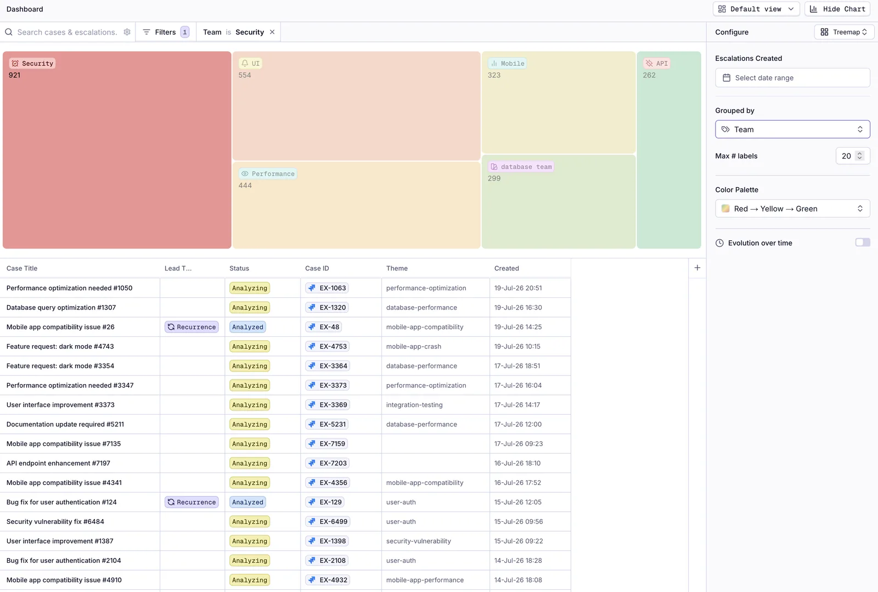Click the Recurrence icon for EX-129 row
878x592 pixels.
(x=171, y=502)
